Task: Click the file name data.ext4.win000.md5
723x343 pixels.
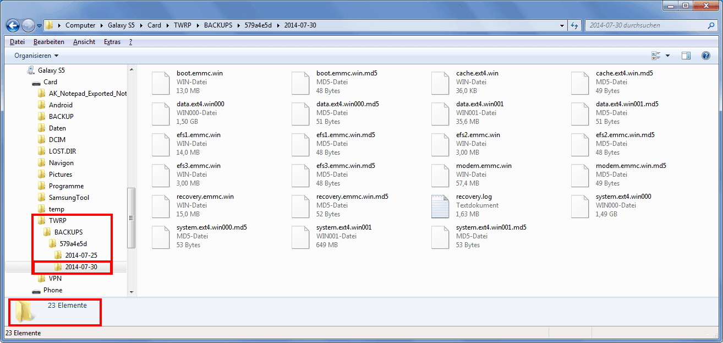Action: pos(347,104)
